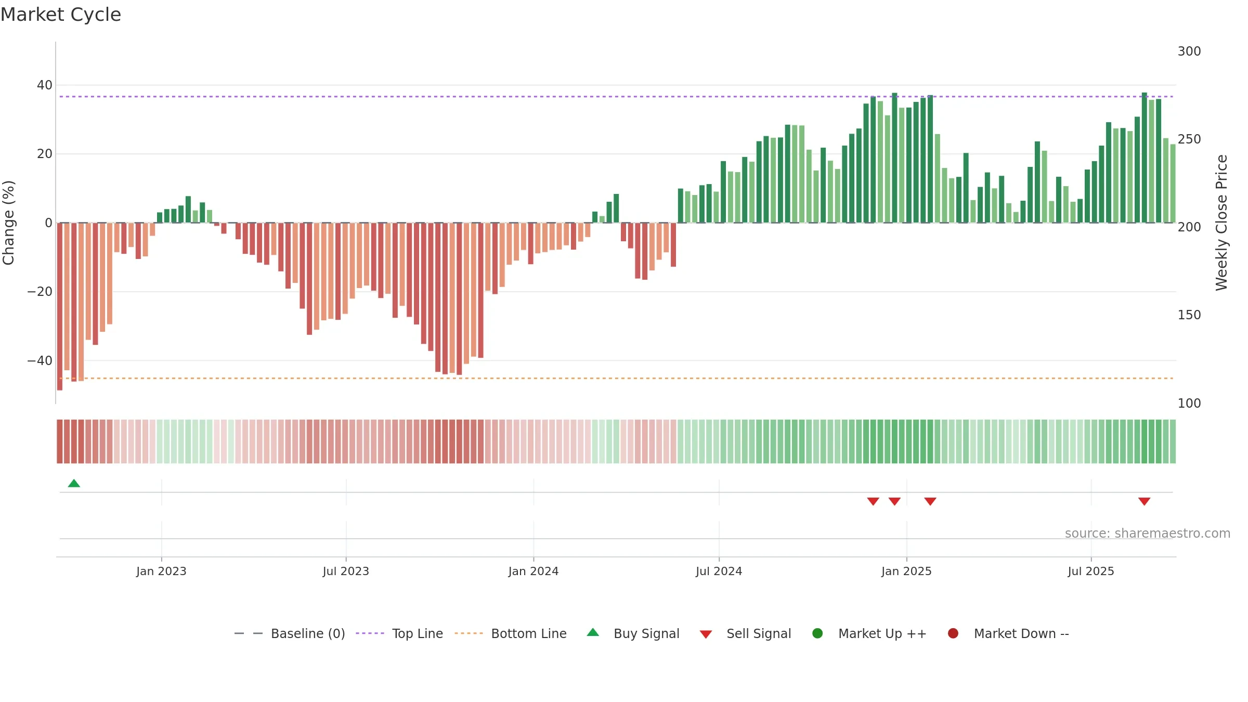Click the 250 value on right axis

[x=1189, y=139]
